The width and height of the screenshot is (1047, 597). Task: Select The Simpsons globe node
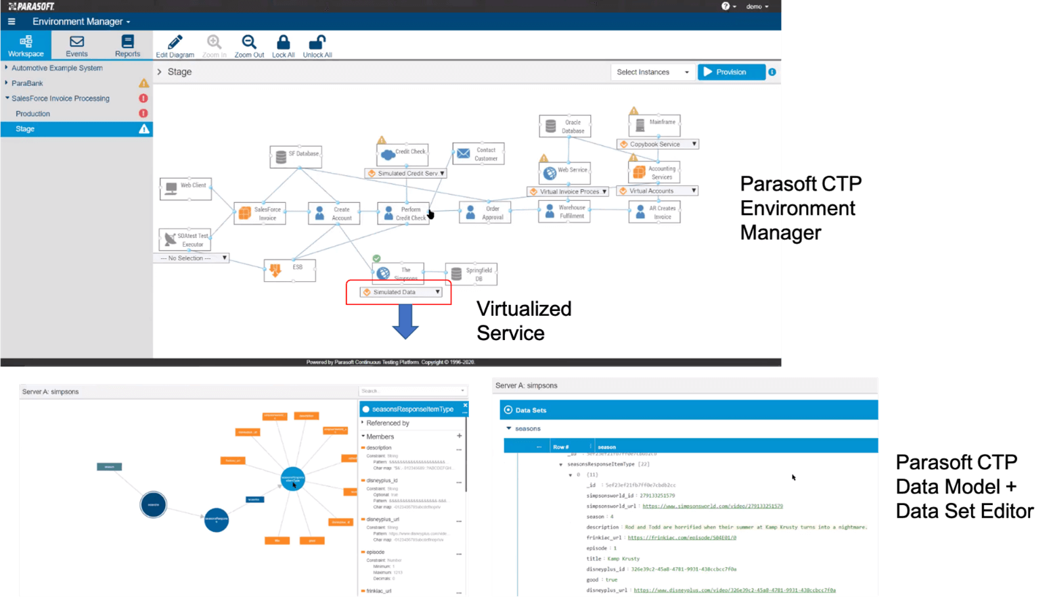(x=398, y=273)
